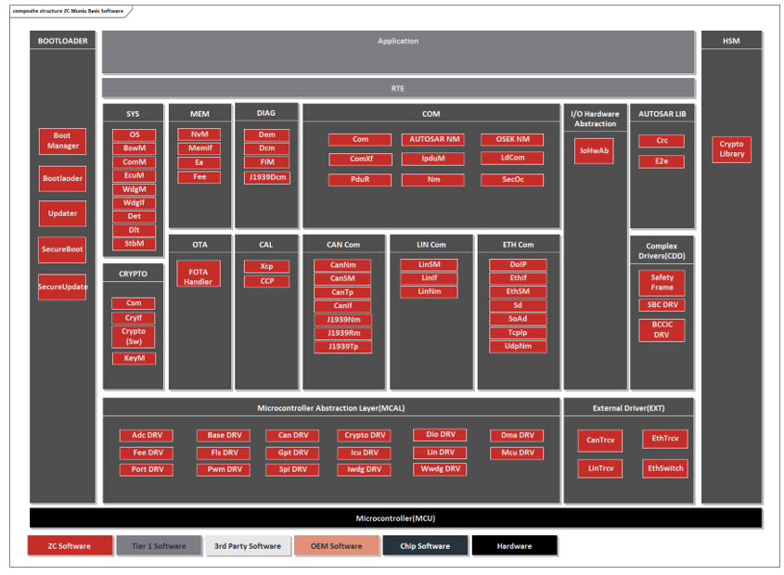Screen dimensions: 784x575
Task: Click the OEM Software legend swatch
Action: 337,546
